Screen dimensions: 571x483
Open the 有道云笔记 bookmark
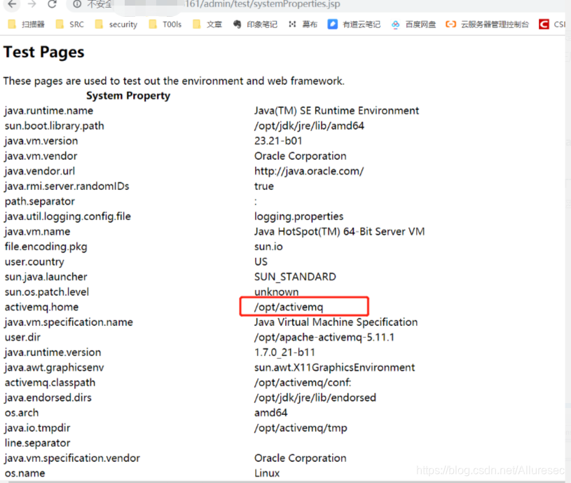tap(354, 25)
